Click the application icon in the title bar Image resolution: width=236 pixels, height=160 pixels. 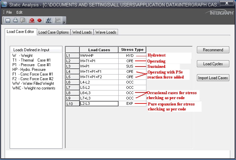tap(4, 4)
